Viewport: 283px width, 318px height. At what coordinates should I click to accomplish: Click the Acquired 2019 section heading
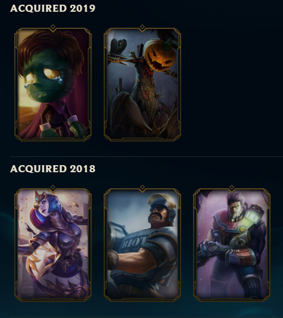tap(52, 8)
